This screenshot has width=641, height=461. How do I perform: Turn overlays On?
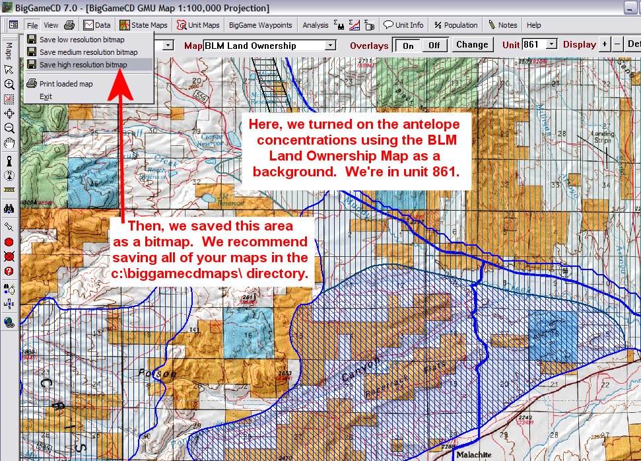coord(407,45)
